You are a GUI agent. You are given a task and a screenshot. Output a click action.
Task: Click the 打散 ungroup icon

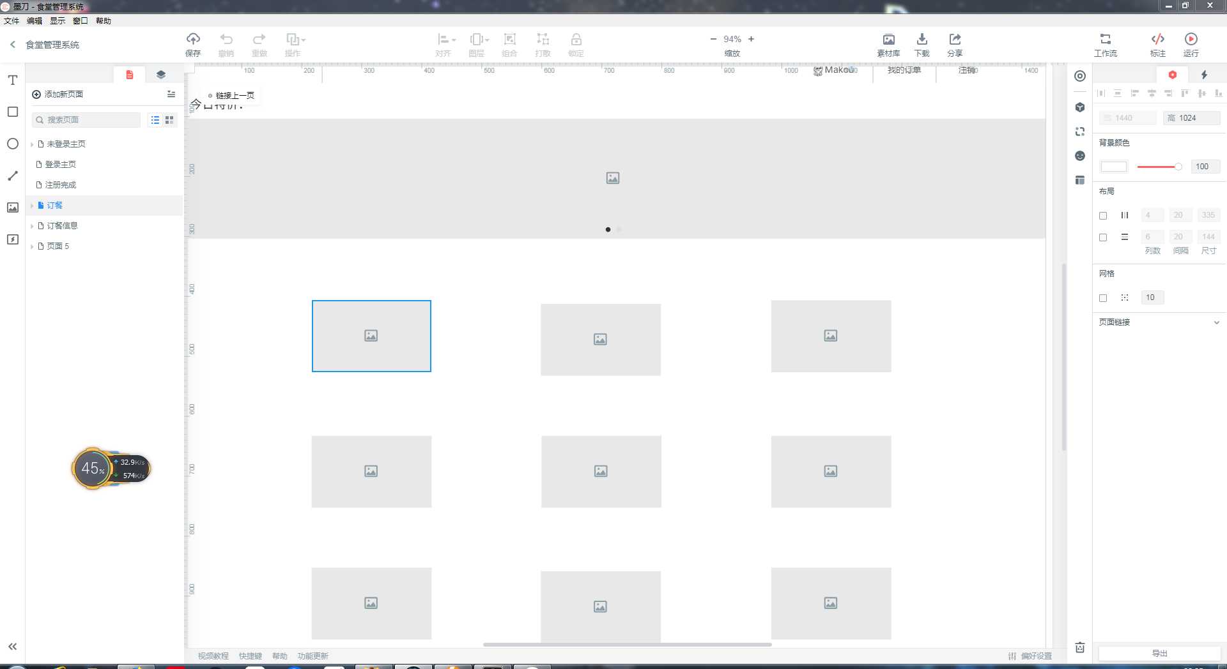pyautogui.click(x=543, y=39)
